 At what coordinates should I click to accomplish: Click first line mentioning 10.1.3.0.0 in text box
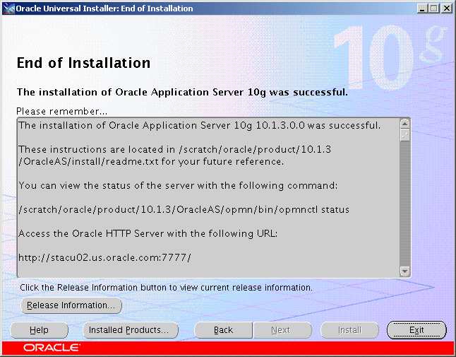200,126
